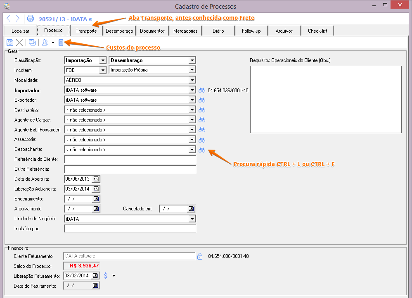Open the users icon dropdown arrow in toolbar
This screenshot has height=298, width=412.
(53, 43)
